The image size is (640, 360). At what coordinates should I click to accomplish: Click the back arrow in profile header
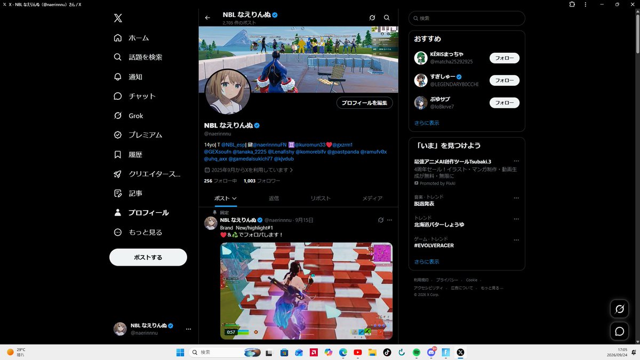[207, 18]
